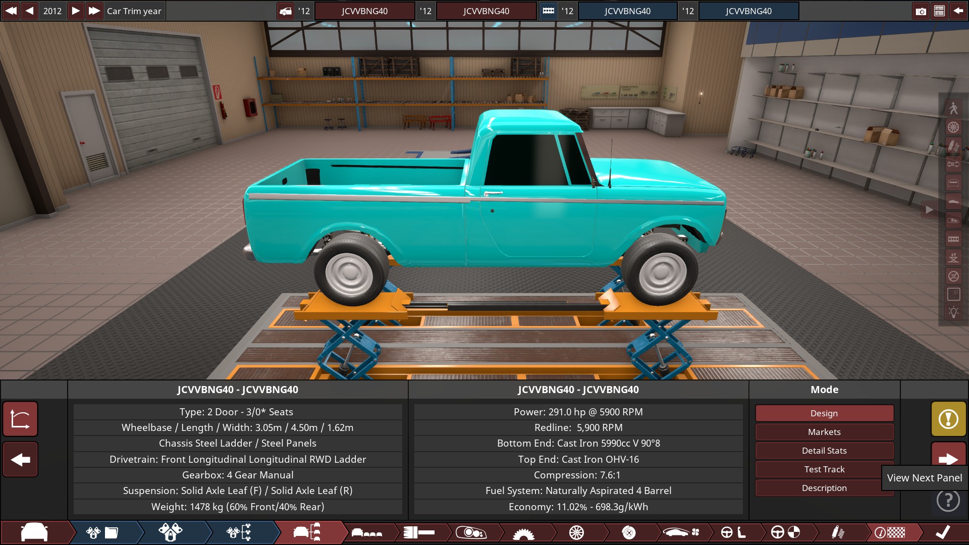969x545 pixels.
Task: Open the driving aids and safety step
Action: click(x=786, y=532)
